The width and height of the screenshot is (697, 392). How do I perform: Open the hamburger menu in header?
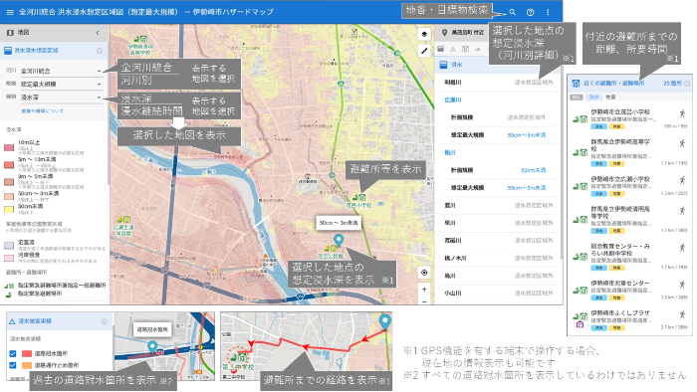[10, 12]
